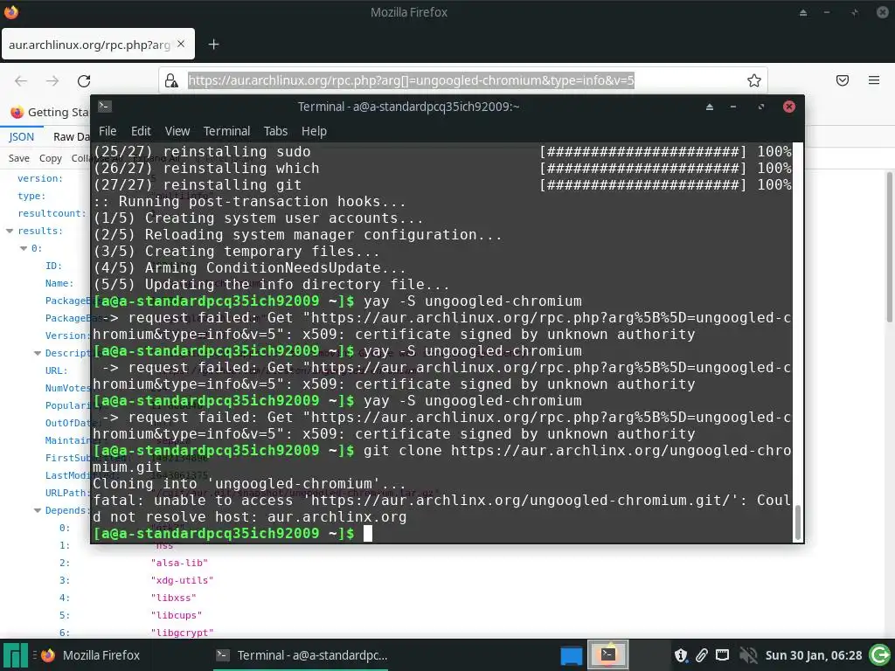The width and height of the screenshot is (895, 671).
Task: Collapse the results node in JSON tree
Action: [x=10, y=231]
